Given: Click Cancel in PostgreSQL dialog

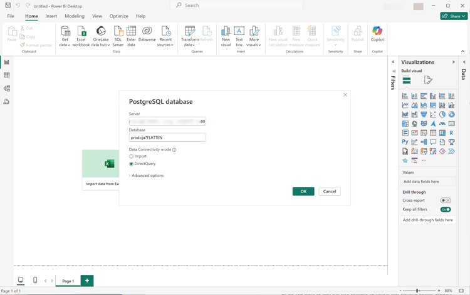Looking at the screenshot, I should point(330,191).
